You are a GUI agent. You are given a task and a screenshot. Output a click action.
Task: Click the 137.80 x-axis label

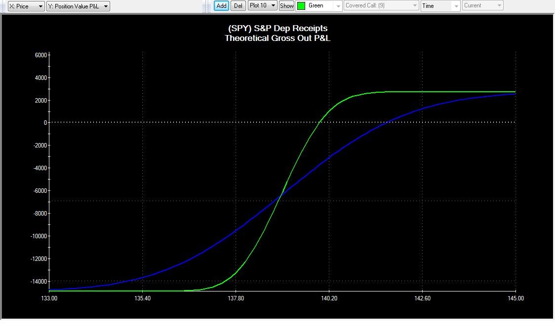(236, 298)
